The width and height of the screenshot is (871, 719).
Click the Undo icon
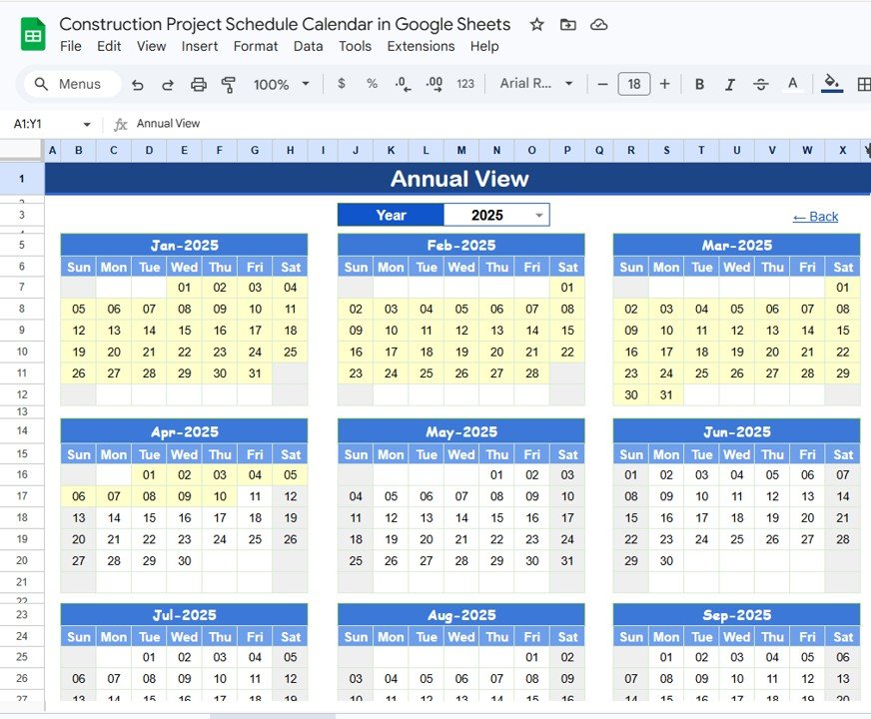138,84
